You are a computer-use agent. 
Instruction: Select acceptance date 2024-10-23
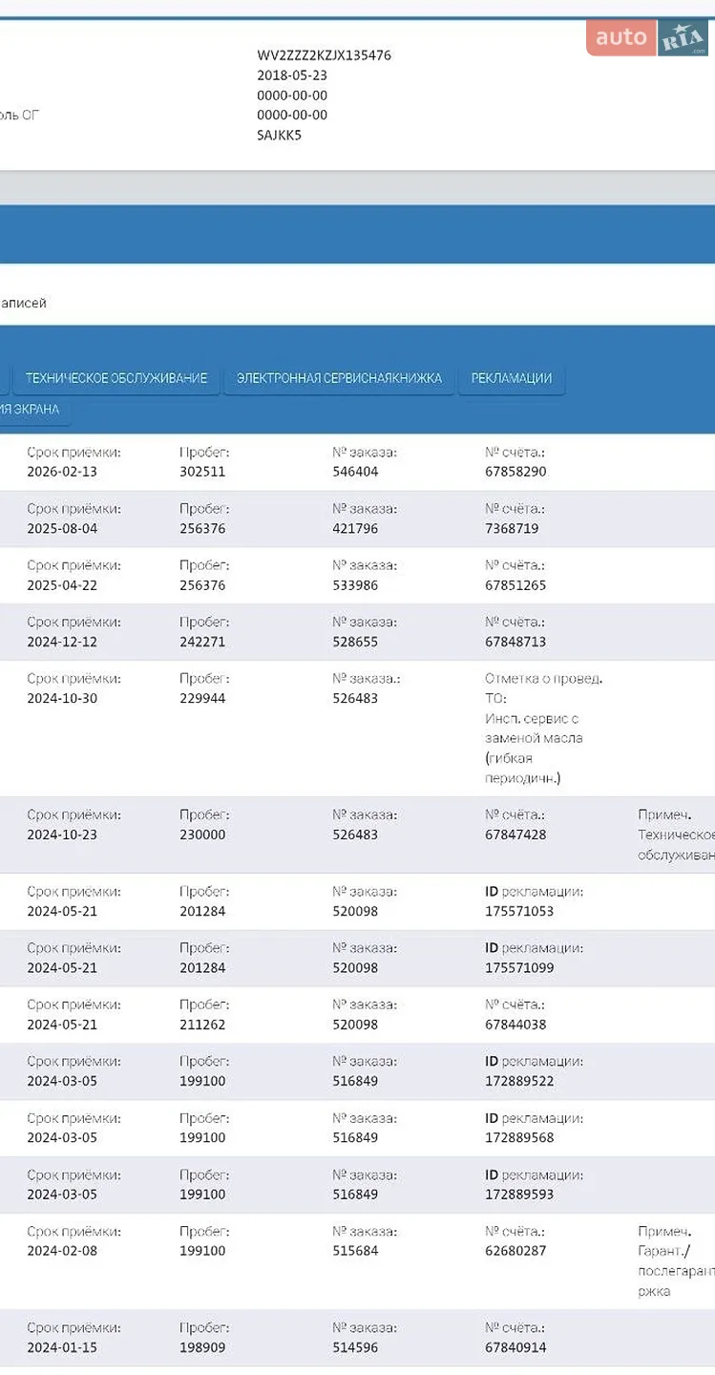[62, 835]
